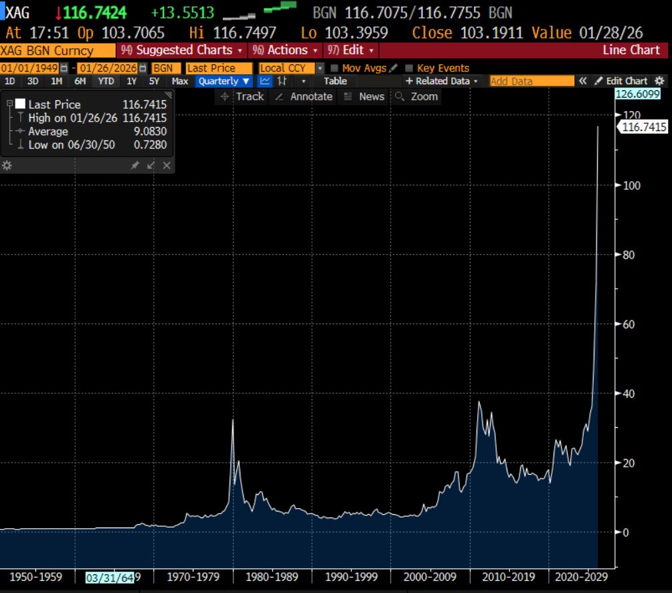The width and height of the screenshot is (672, 593).
Task: Open Actions dropdown menu
Action: pyautogui.click(x=284, y=50)
